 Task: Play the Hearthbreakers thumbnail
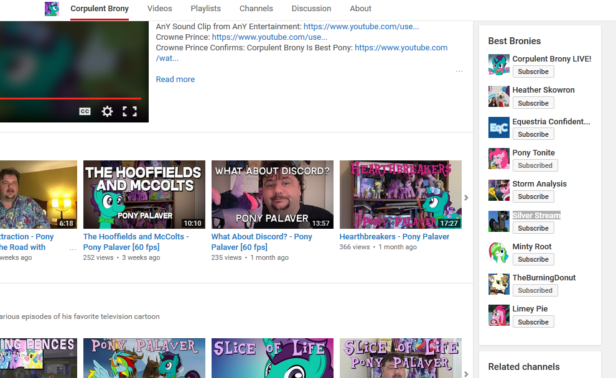pyautogui.click(x=400, y=195)
